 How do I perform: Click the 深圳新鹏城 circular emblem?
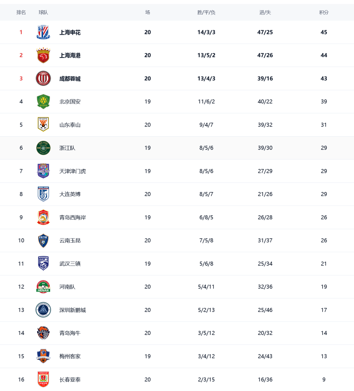[x=43, y=310]
